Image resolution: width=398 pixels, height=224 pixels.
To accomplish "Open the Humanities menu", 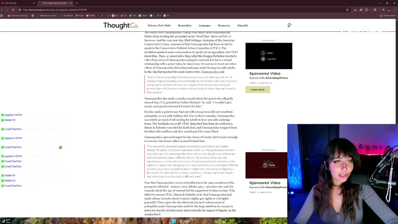I will point(185,26).
